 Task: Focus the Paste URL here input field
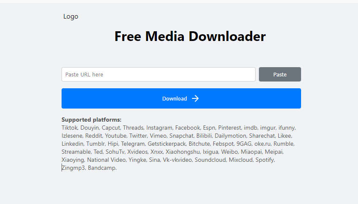159,74
